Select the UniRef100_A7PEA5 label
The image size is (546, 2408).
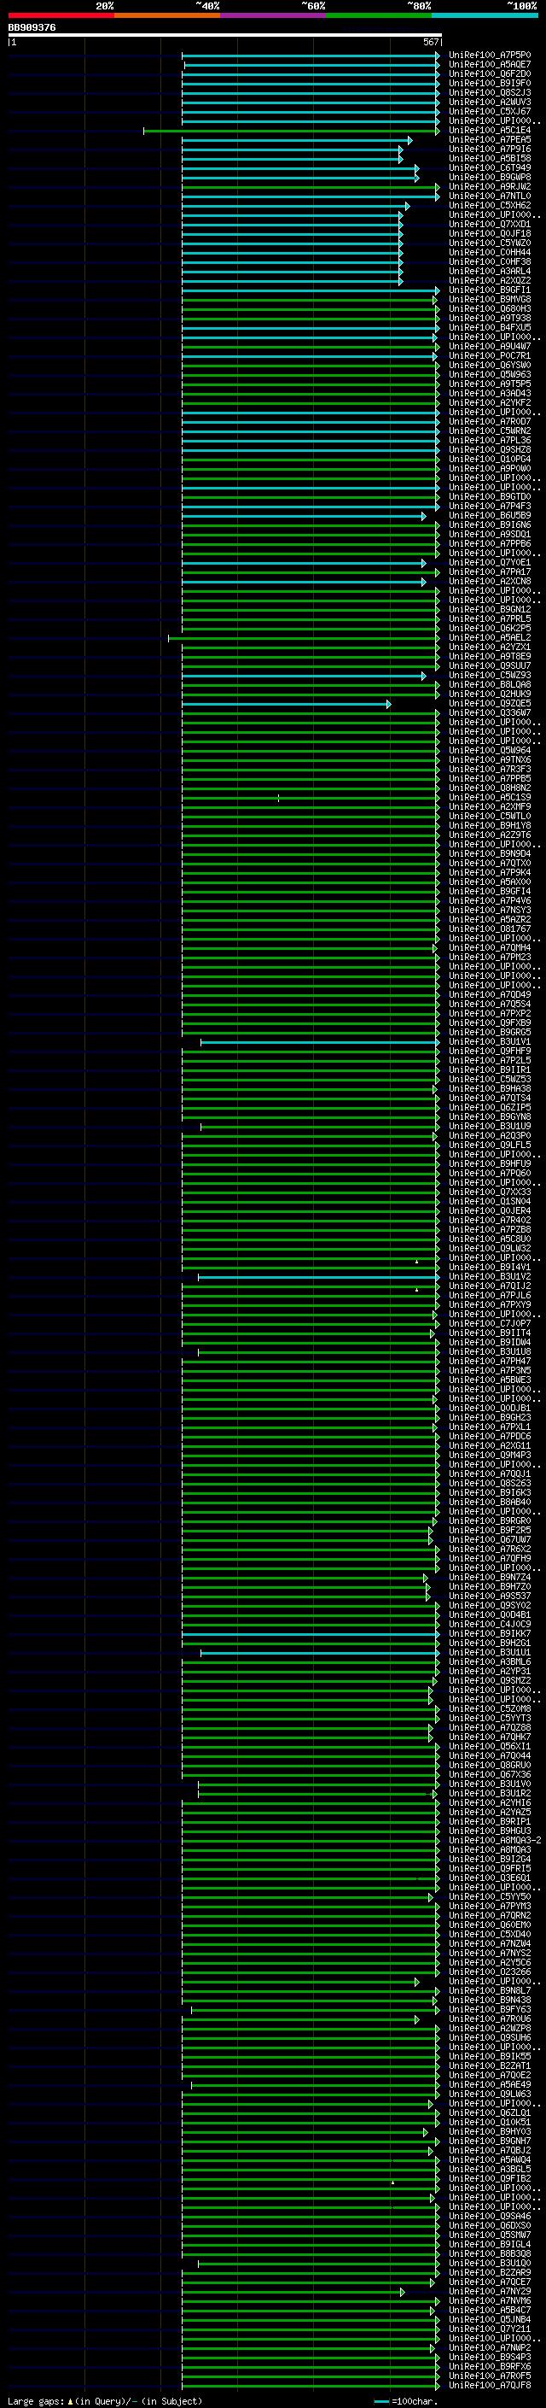489,140
